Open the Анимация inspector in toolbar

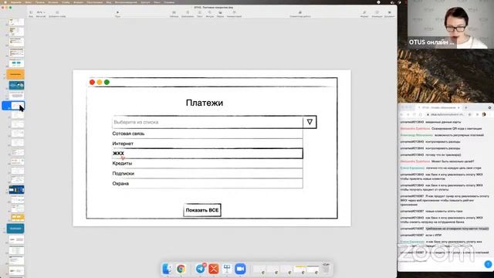pyautogui.click(x=377, y=14)
